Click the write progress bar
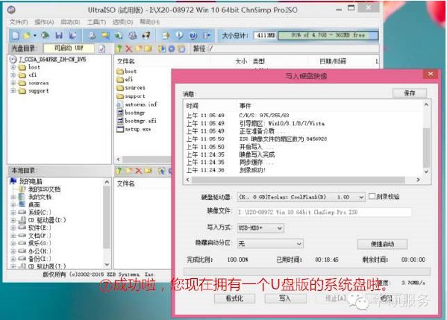Screen dimensions: 447x320 coord(307,272)
